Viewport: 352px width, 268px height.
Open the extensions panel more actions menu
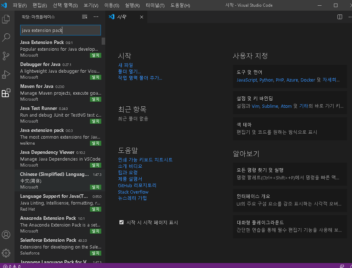pos(96,17)
